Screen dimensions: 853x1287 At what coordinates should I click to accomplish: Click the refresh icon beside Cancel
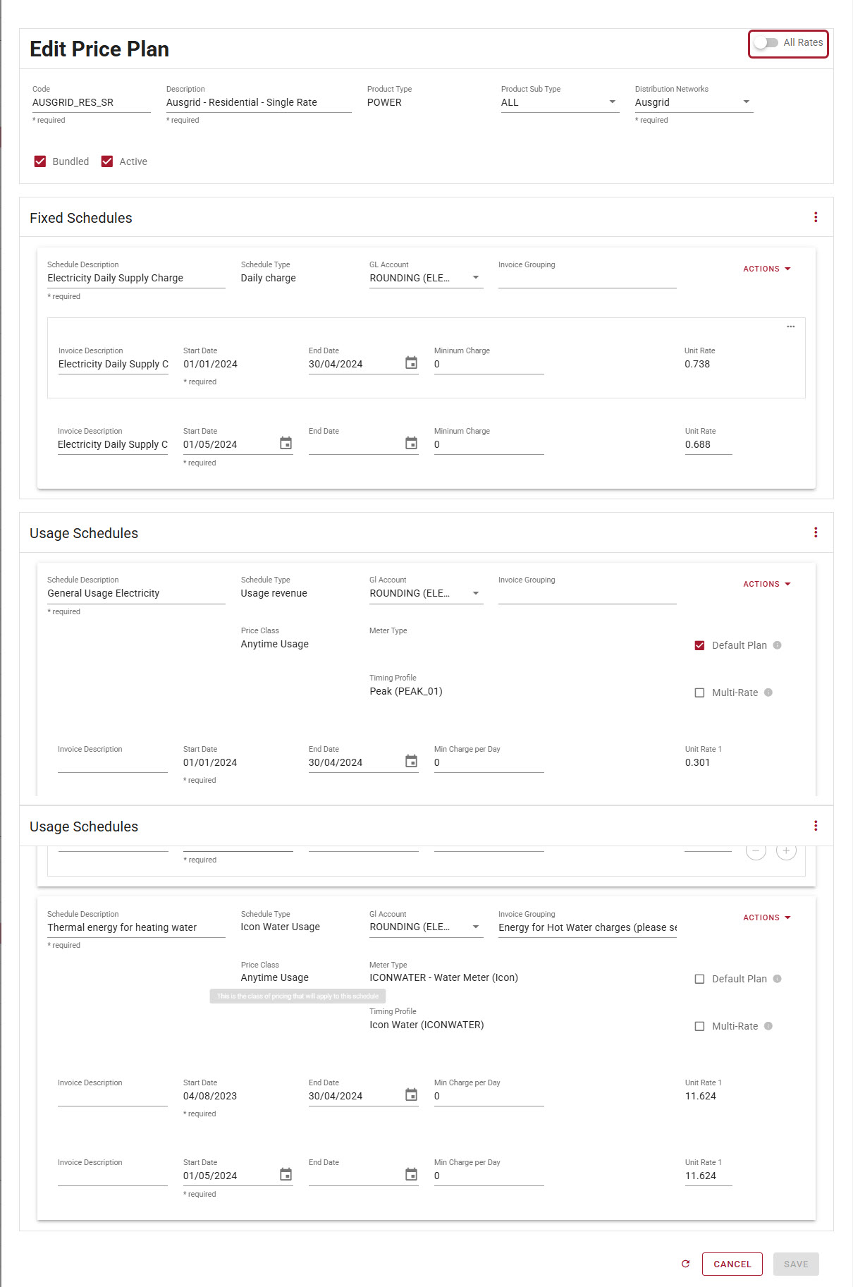(685, 1264)
